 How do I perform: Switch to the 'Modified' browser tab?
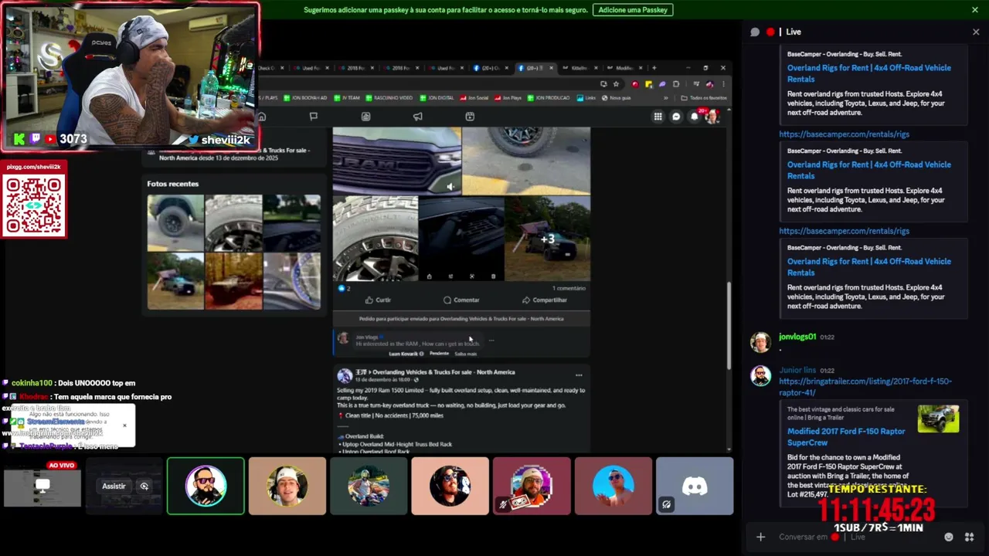[x=624, y=68]
